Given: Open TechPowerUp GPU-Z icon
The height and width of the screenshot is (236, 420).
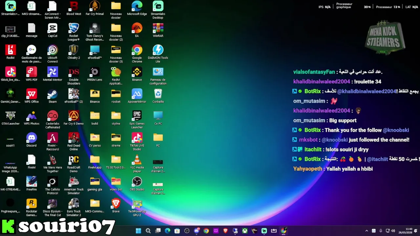Looking at the screenshot, I should 137,208.
